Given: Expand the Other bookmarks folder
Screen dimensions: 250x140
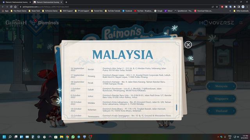Looking at the screenshot, I should point(241,11).
